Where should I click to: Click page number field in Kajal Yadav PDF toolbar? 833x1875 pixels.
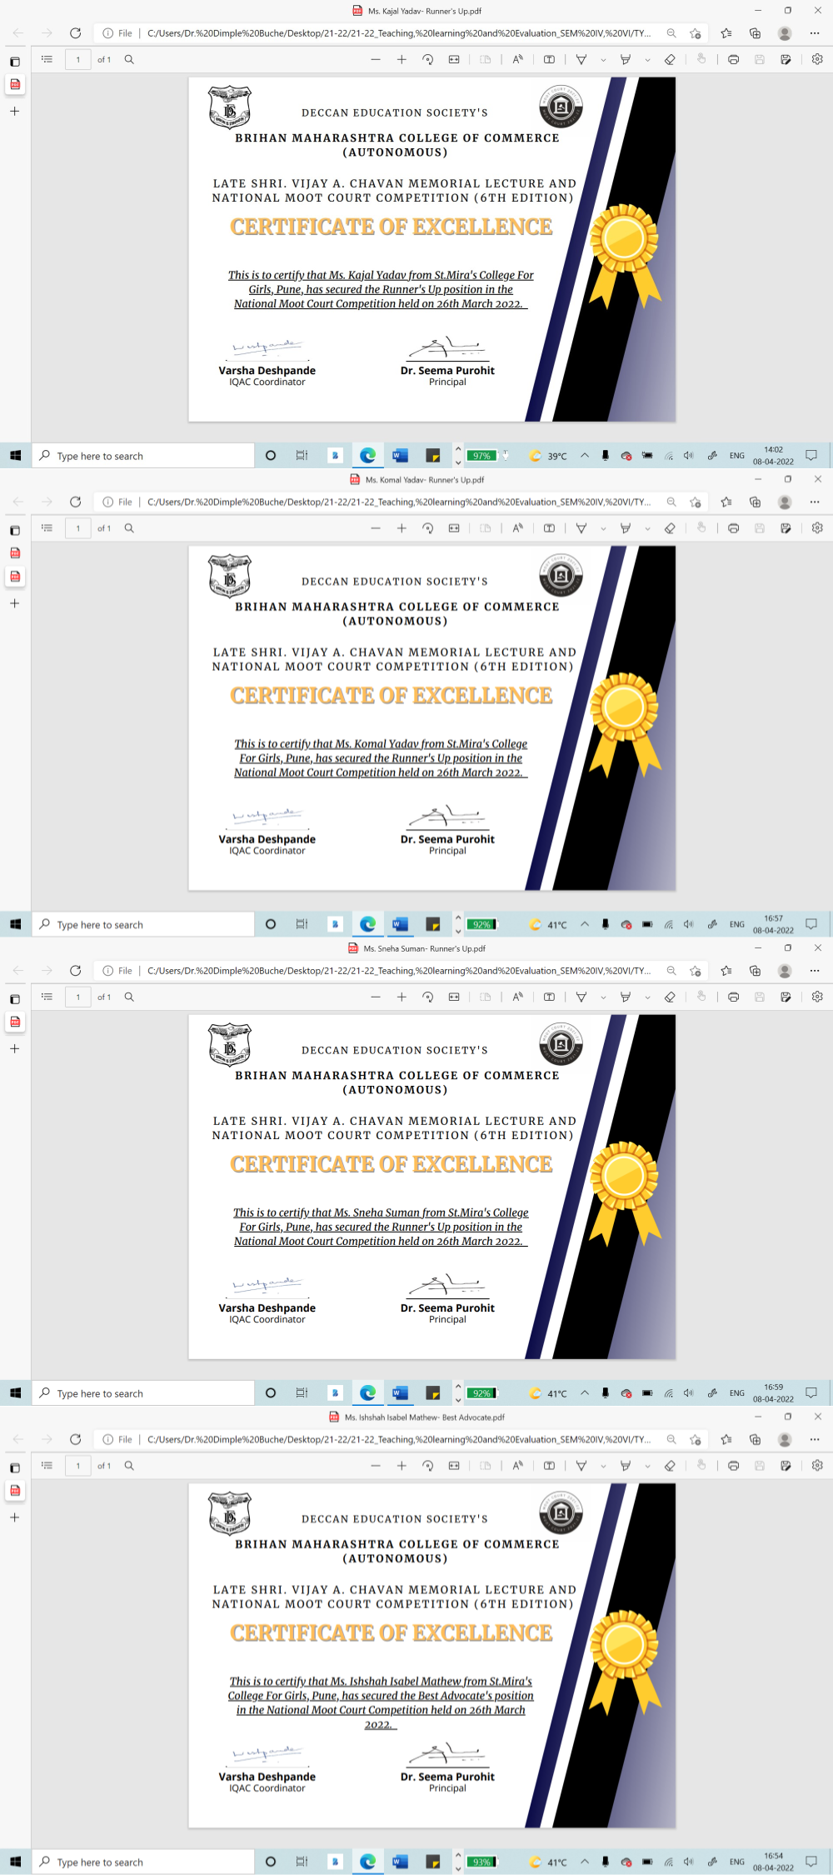(x=78, y=59)
